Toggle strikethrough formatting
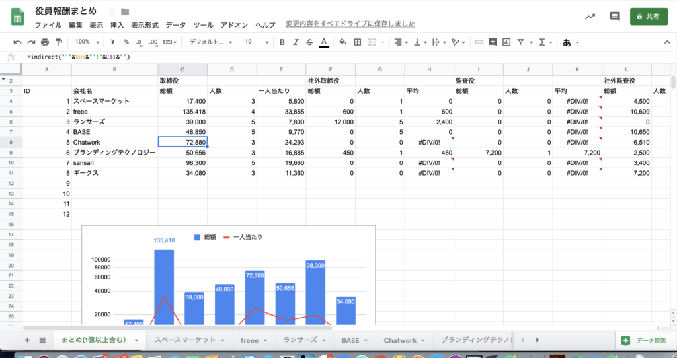Screen dimensions: 677x358 coord(309,42)
